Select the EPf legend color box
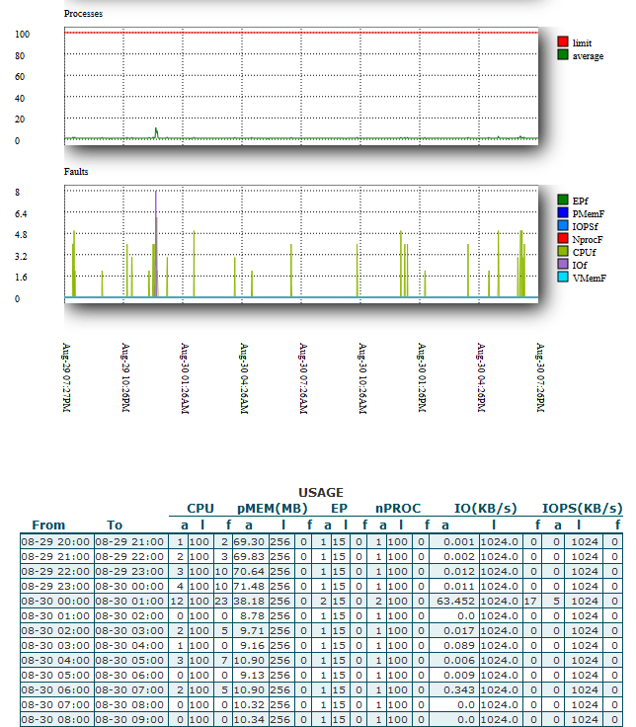This screenshot has height=727, width=636. 563,201
